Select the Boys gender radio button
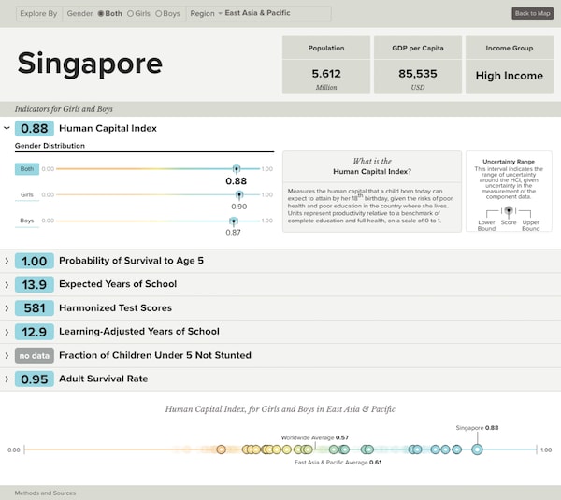This screenshot has width=561, height=500. [159, 14]
